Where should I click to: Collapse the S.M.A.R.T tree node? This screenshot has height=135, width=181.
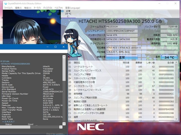pos(3,121)
